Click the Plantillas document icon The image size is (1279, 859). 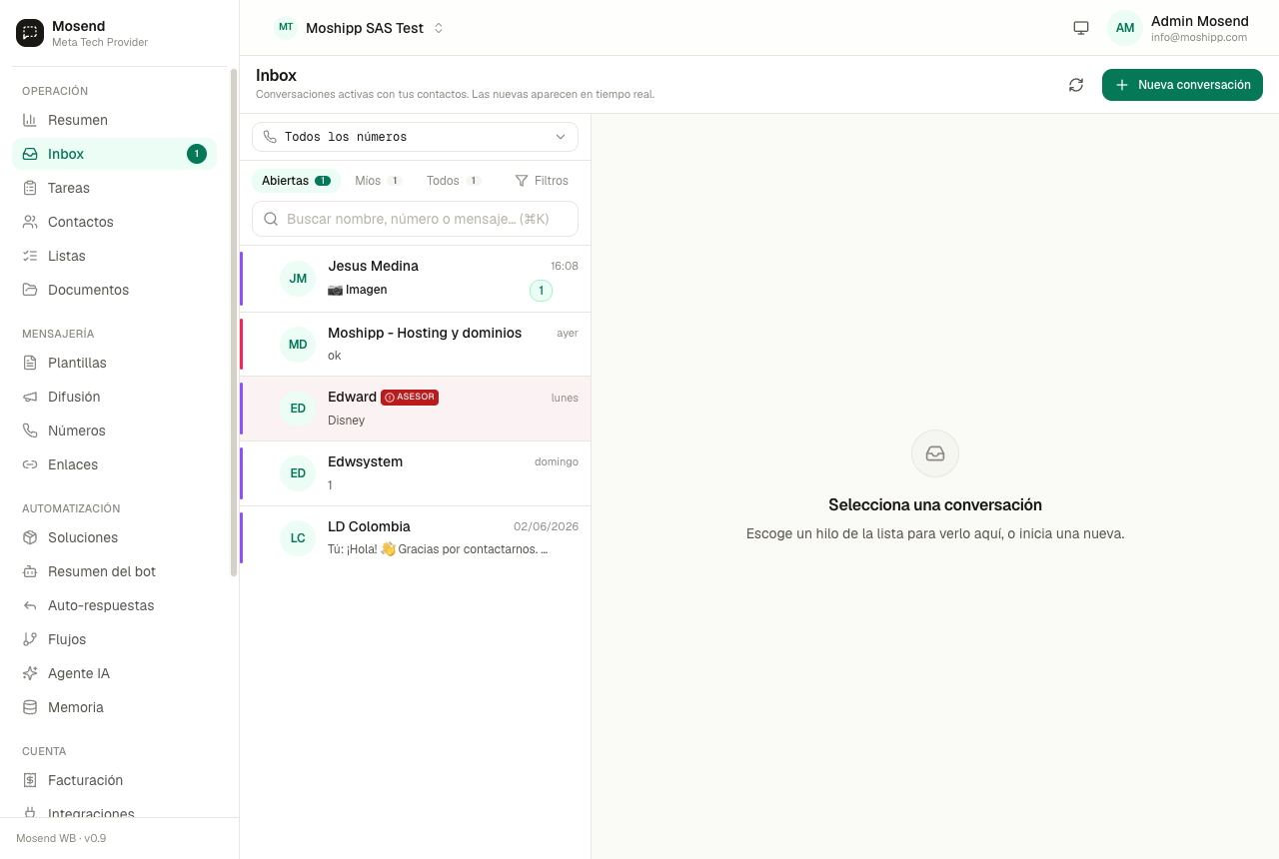[30, 363]
